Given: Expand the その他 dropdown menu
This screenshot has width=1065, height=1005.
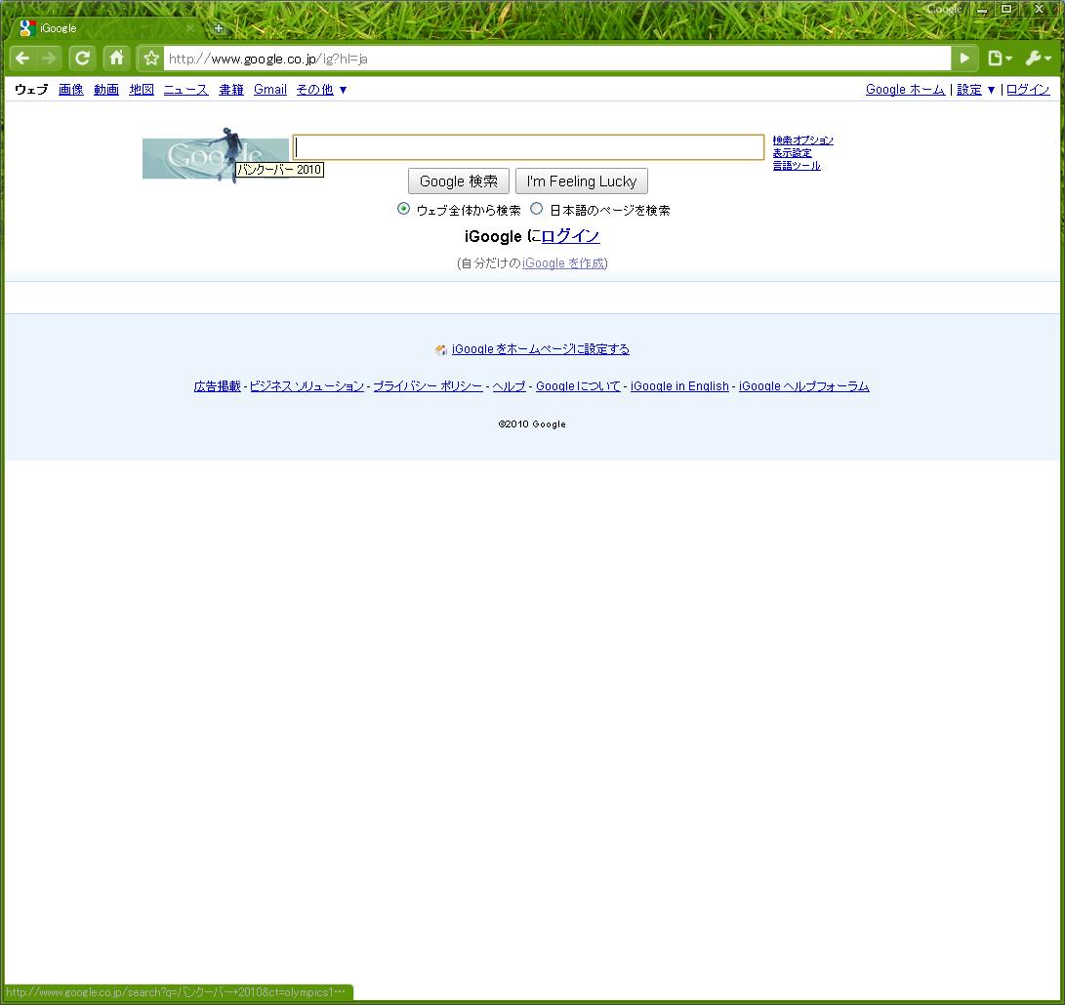Looking at the screenshot, I should coord(322,90).
